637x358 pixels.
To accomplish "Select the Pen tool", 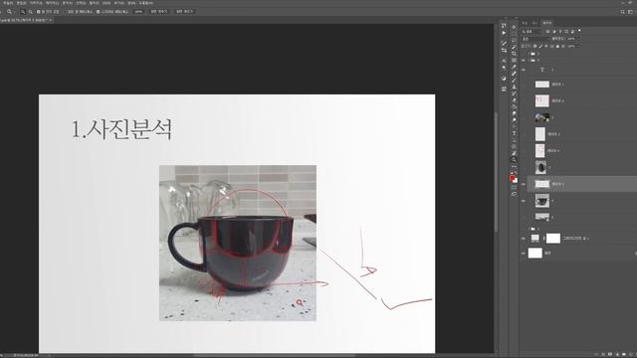I will (514, 126).
